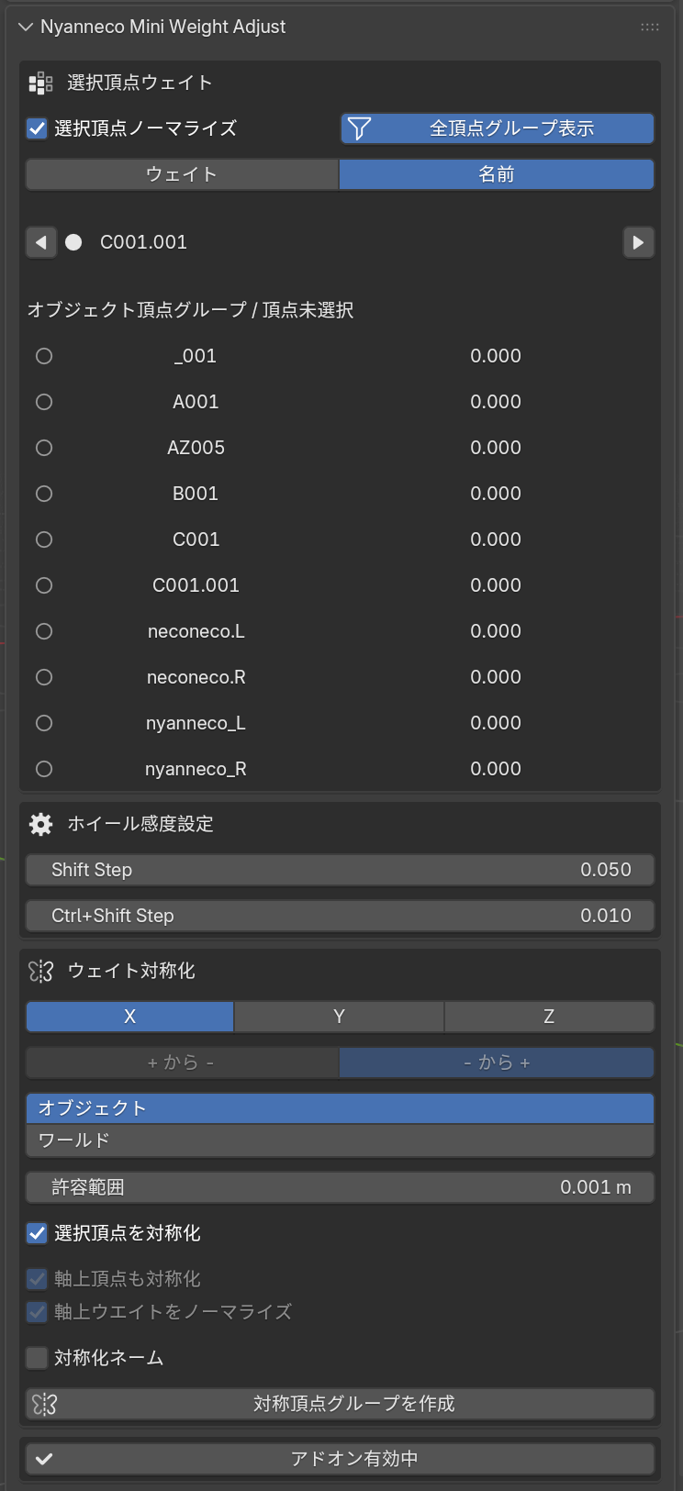This screenshot has width=683, height=1491.
Task: Toggle the アドオン有効中 button
Action: pos(340,1459)
